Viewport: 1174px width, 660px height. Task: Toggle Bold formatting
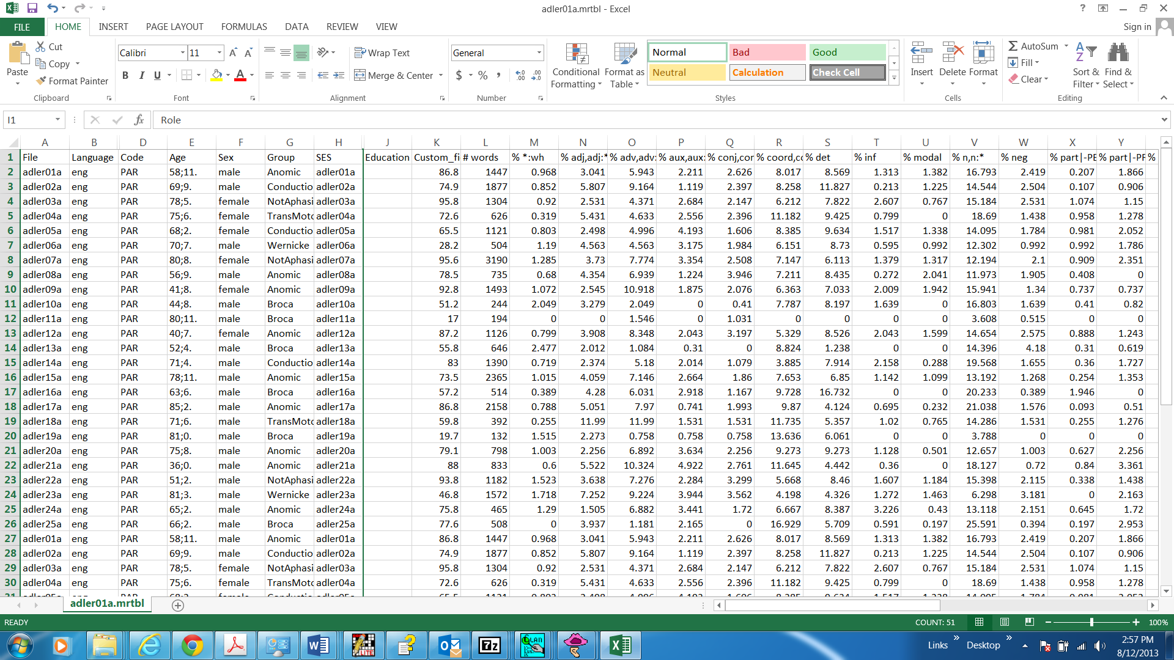(125, 75)
